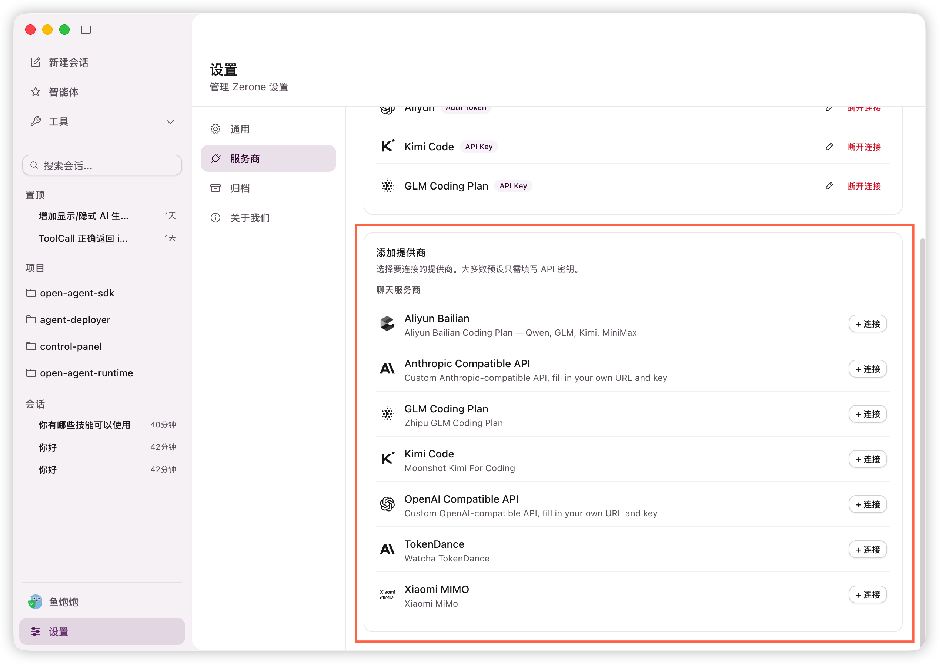Click the 添加提供商 section heading
The width and height of the screenshot is (939, 664).
point(401,253)
